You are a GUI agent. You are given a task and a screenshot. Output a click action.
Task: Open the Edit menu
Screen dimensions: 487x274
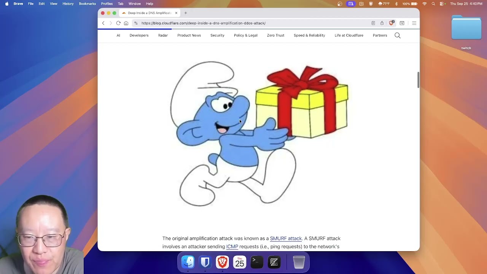pyautogui.click(x=42, y=4)
